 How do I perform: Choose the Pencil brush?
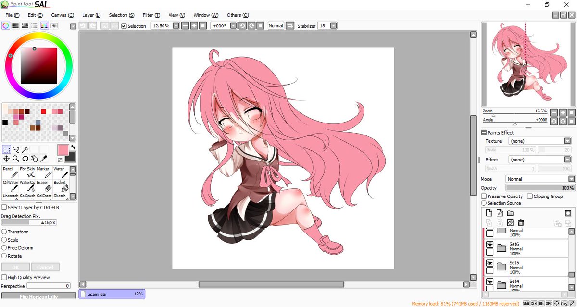coord(10,172)
